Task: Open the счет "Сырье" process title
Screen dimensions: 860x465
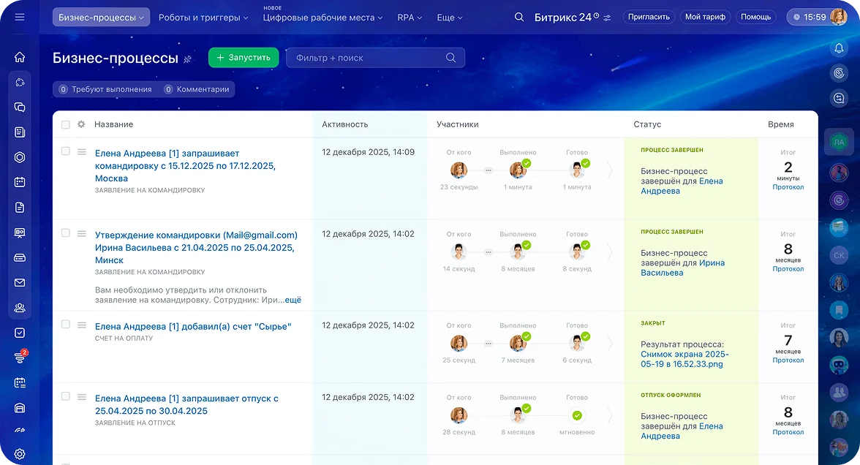Action: (x=193, y=326)
